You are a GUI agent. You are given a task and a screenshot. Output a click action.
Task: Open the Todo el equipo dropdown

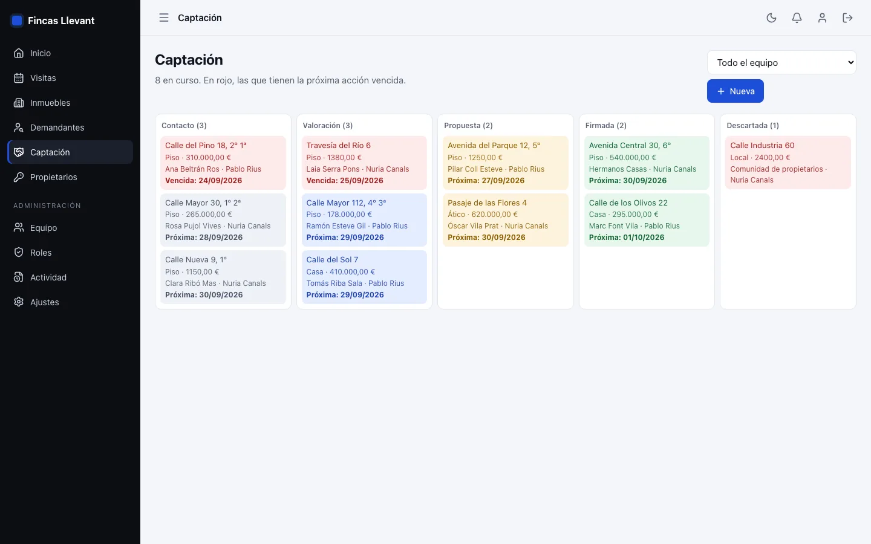[781, 62]
